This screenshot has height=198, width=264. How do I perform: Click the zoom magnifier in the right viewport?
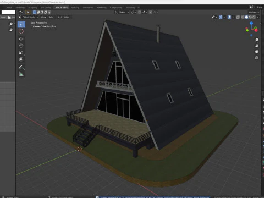point(257,40)
